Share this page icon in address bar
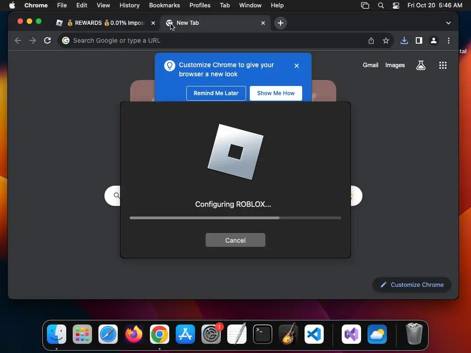This screenshot has height=353, width=471. tap(371, 40)
